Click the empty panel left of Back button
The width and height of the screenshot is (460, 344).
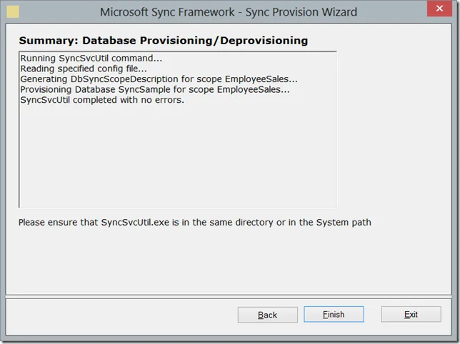pos(121,315)
